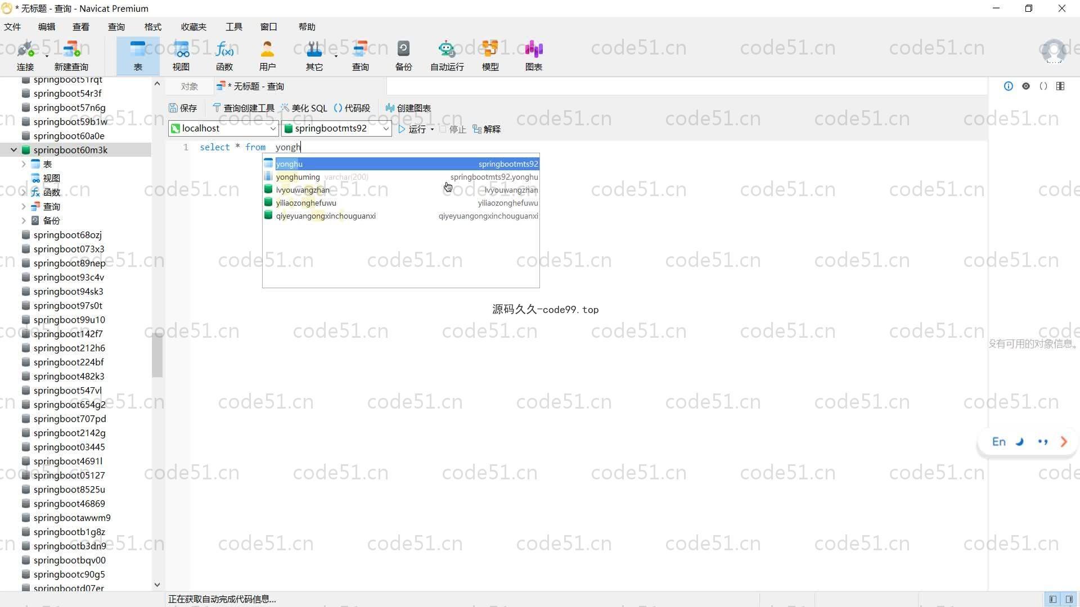Click the 新建查询 new query icon
This screenshot has width=1080, height=607.
pyautogui.click(x=71, y=56)
